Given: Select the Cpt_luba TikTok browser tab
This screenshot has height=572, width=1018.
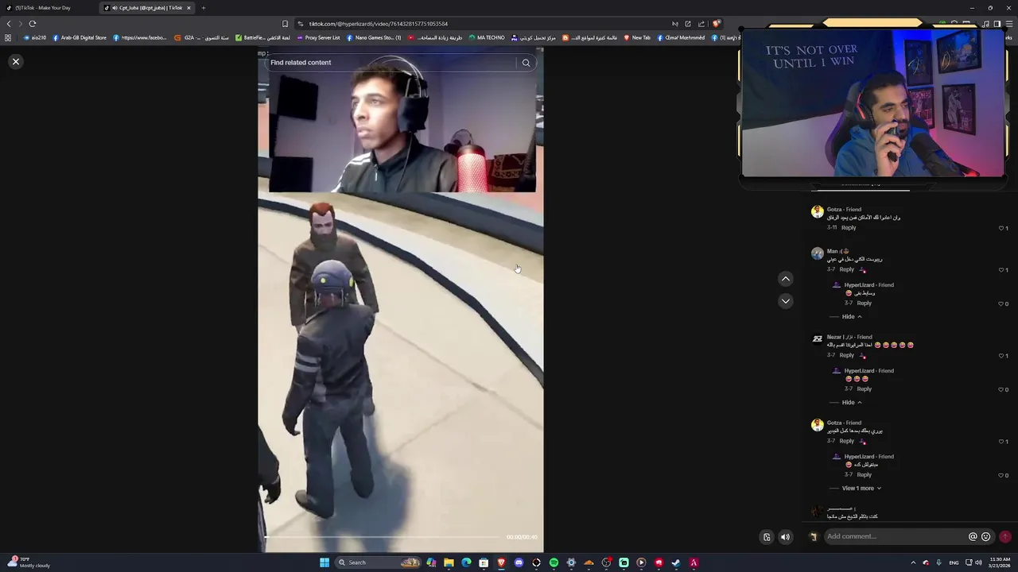Looking at the screenshot, I should point(148,8).
